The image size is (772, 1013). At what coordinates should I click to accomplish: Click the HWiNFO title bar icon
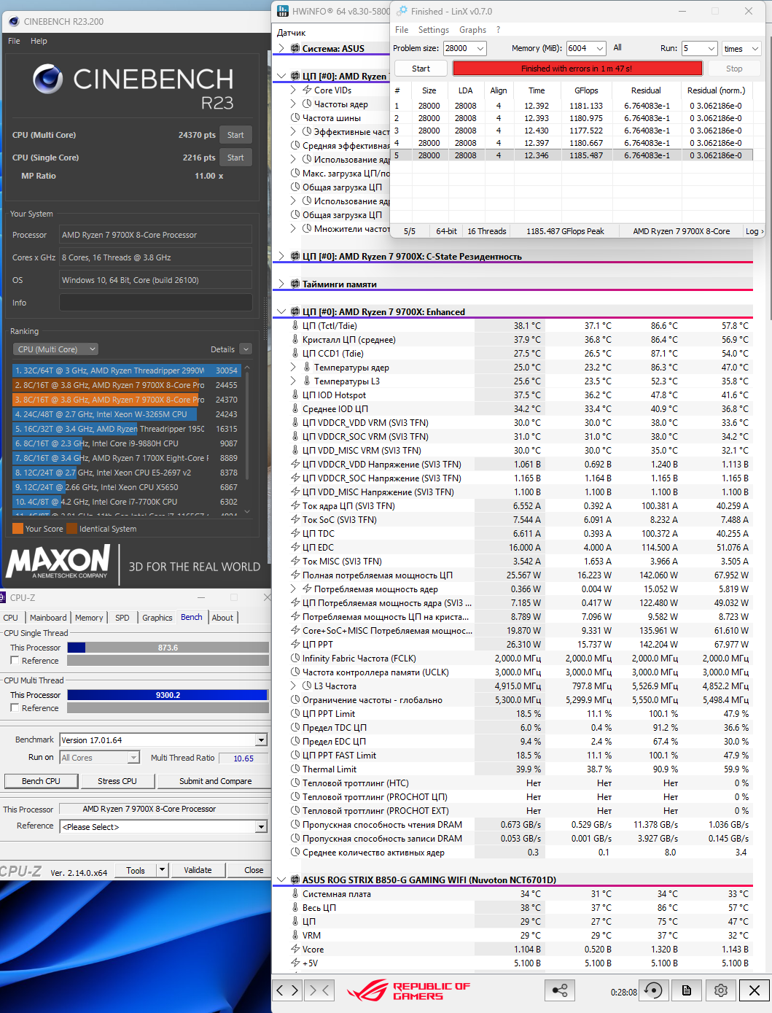pos(282,11)
